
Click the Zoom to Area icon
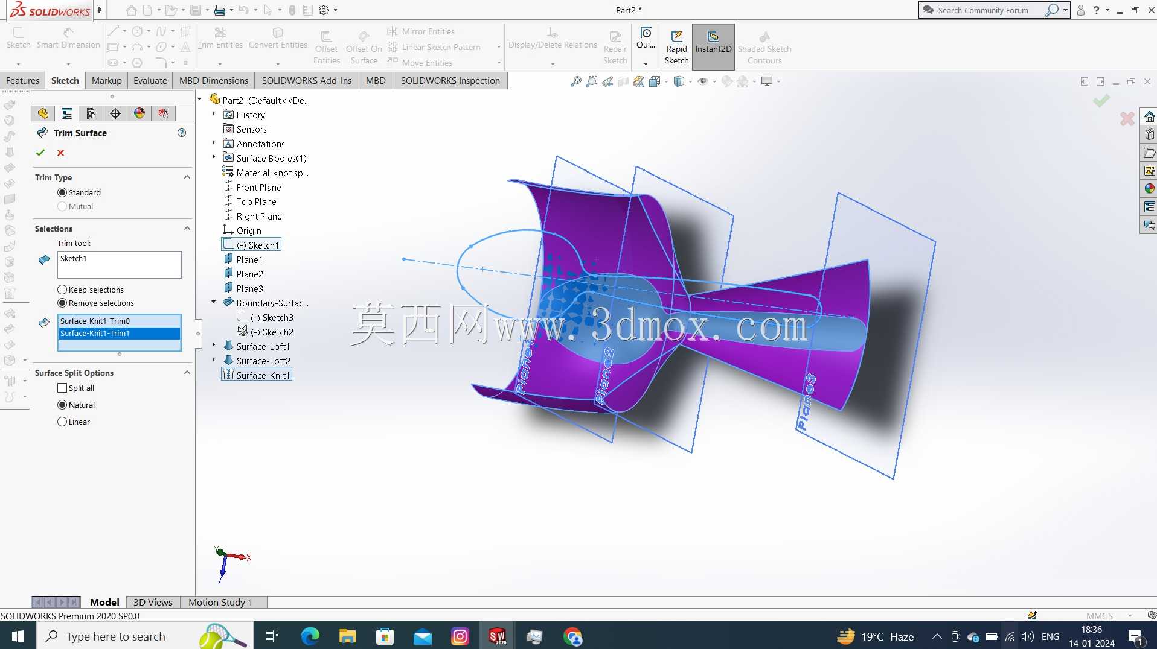pos(592,81)
